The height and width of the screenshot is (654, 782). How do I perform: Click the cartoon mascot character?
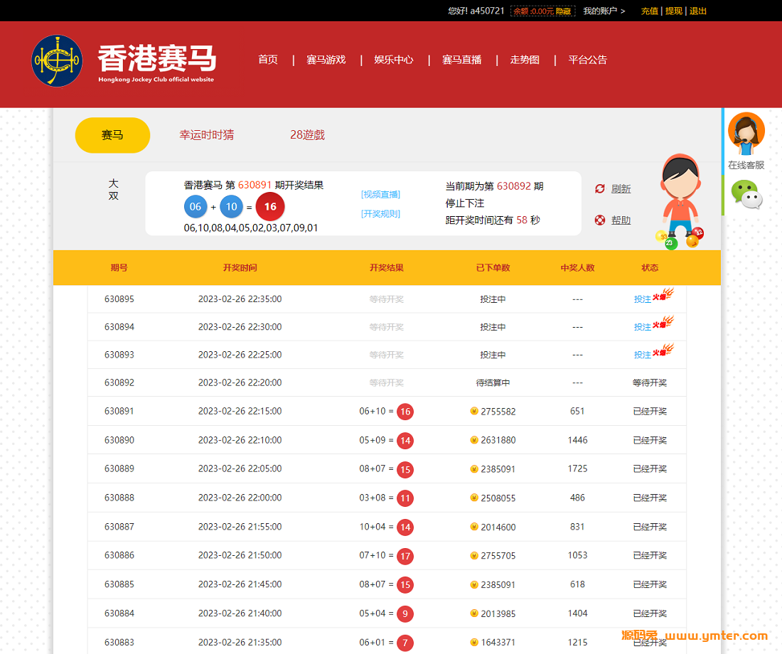680,201
